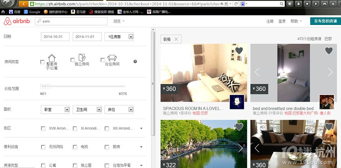This screenshot has width=341, height=168.
Task: Show next photo of bed and breakfast listing
Action: (330, 72)
